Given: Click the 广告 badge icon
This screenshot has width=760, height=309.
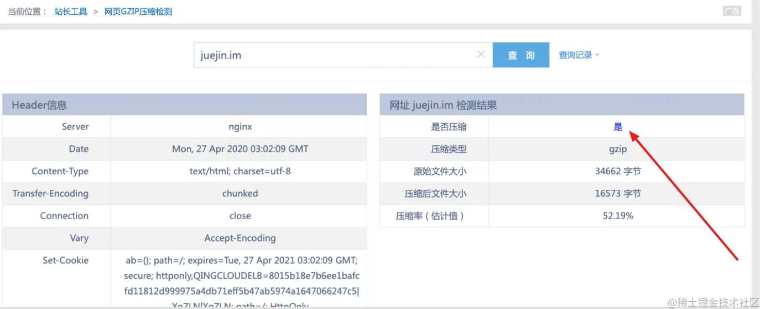Looking at the screenshot, I should tap(731, 11).
